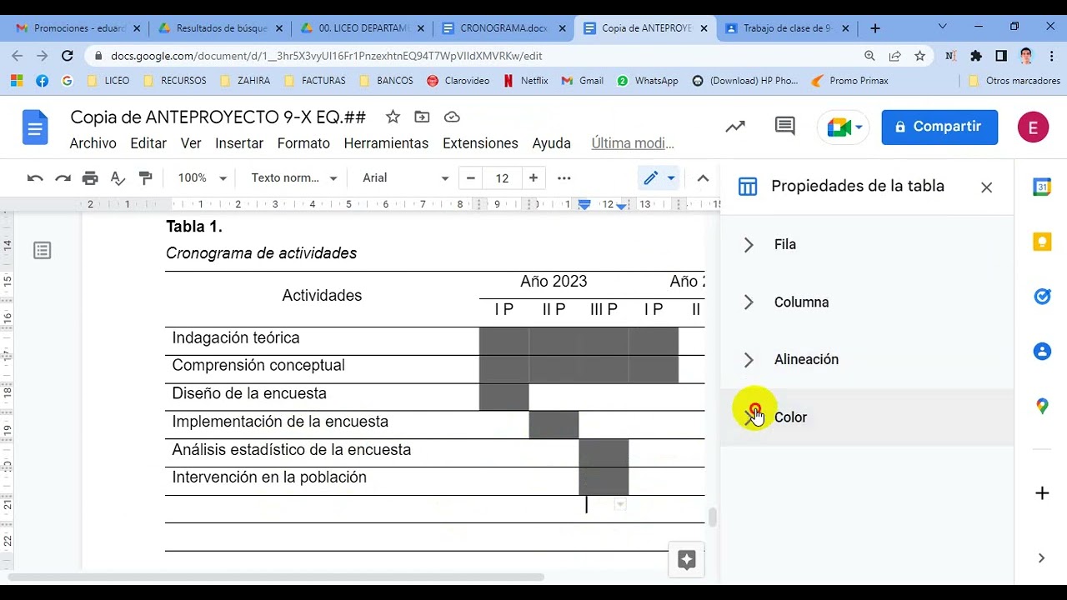
Task: Show the document outline icon
Action: click(43, 250)
